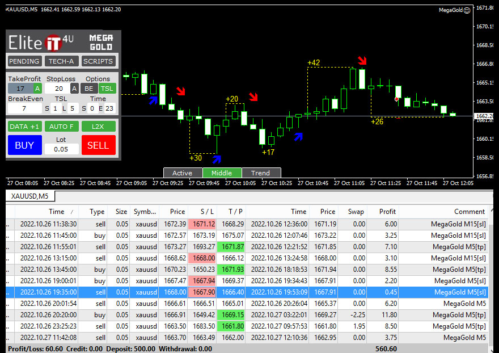This screenshot has height=353, width=499.
Task: Click the +42 pips label on chart
Action: tap(314, 62)
